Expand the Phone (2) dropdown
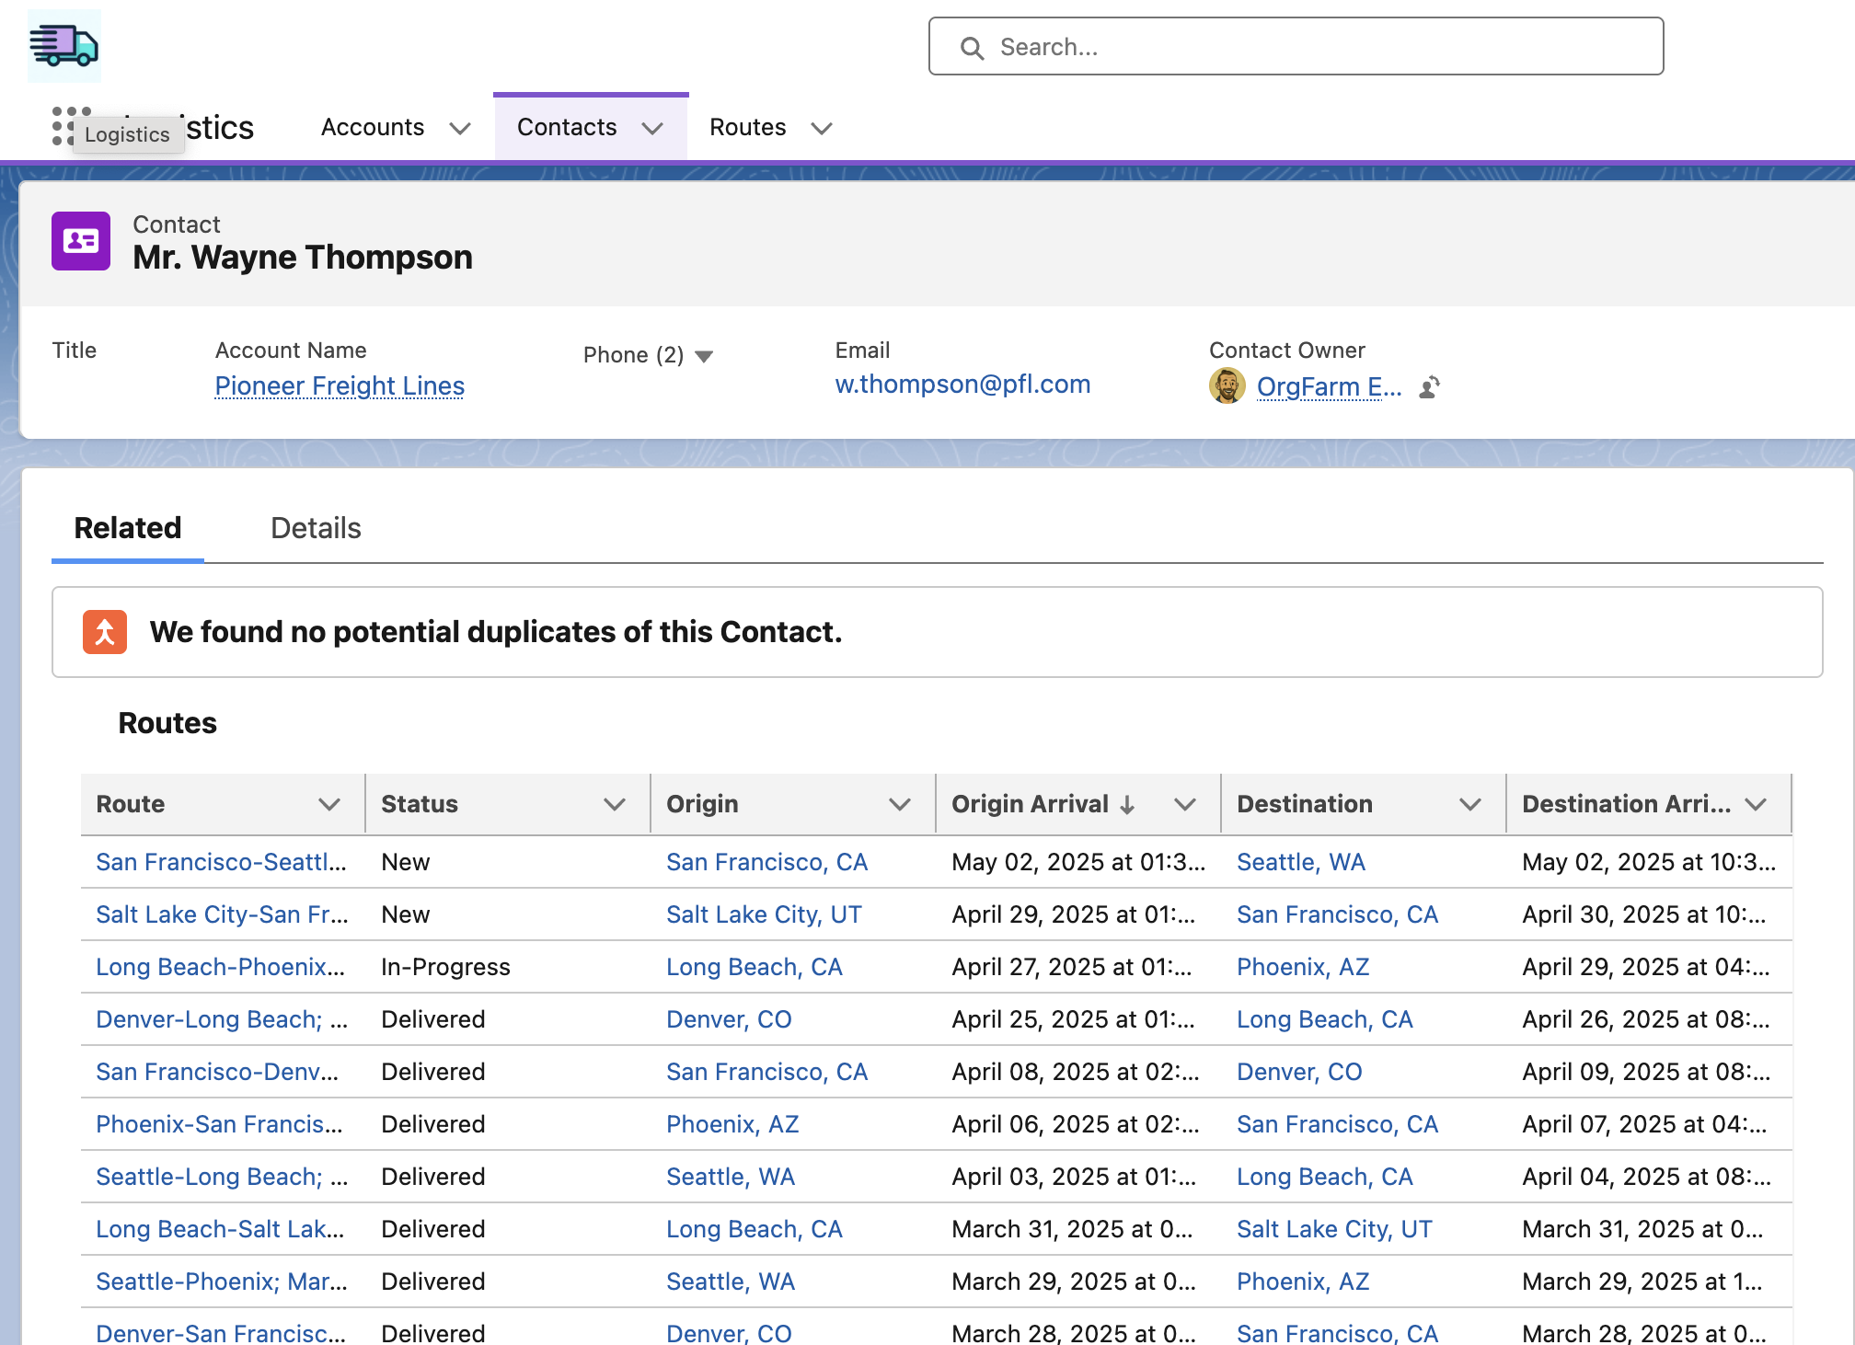The image size is (1855, 1345). tap(704, 356)
